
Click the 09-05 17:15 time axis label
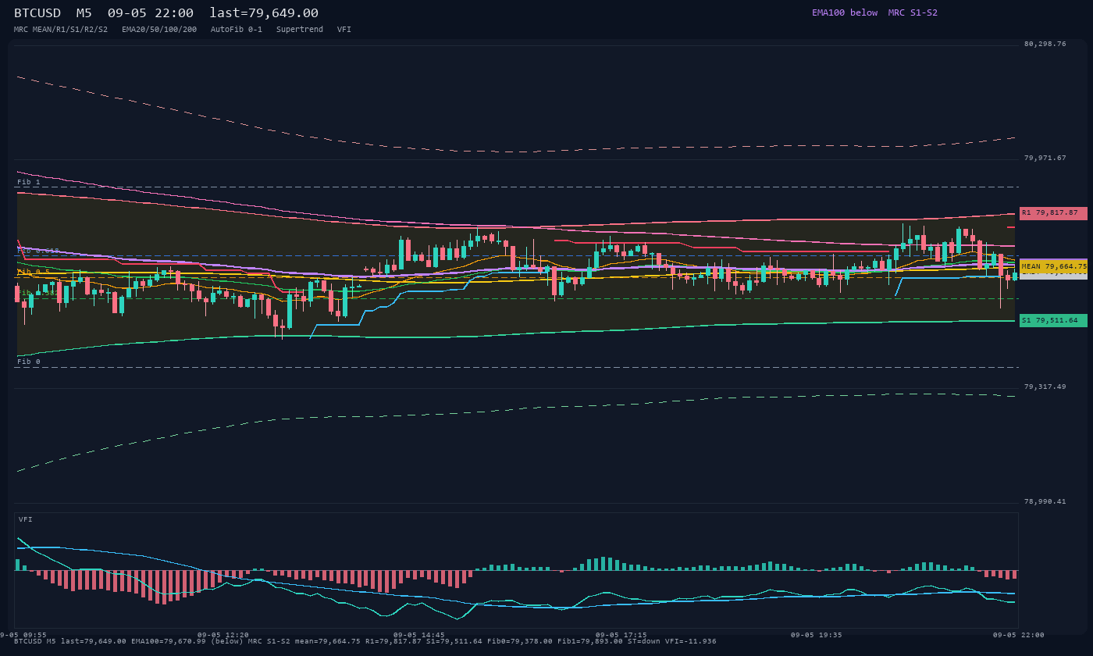(x=621, y=635)
